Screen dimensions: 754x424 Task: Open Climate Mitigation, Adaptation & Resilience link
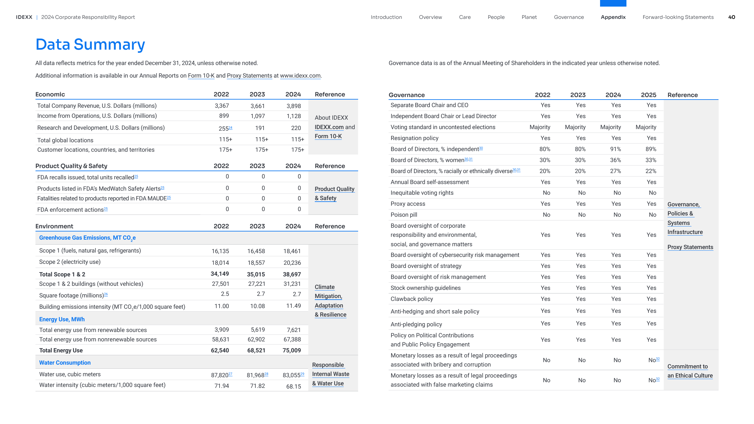[x=331, y=301]
